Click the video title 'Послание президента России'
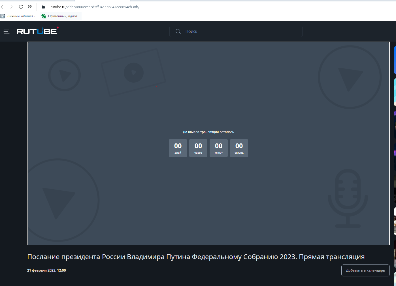396x286 pixels. (196, 257)
